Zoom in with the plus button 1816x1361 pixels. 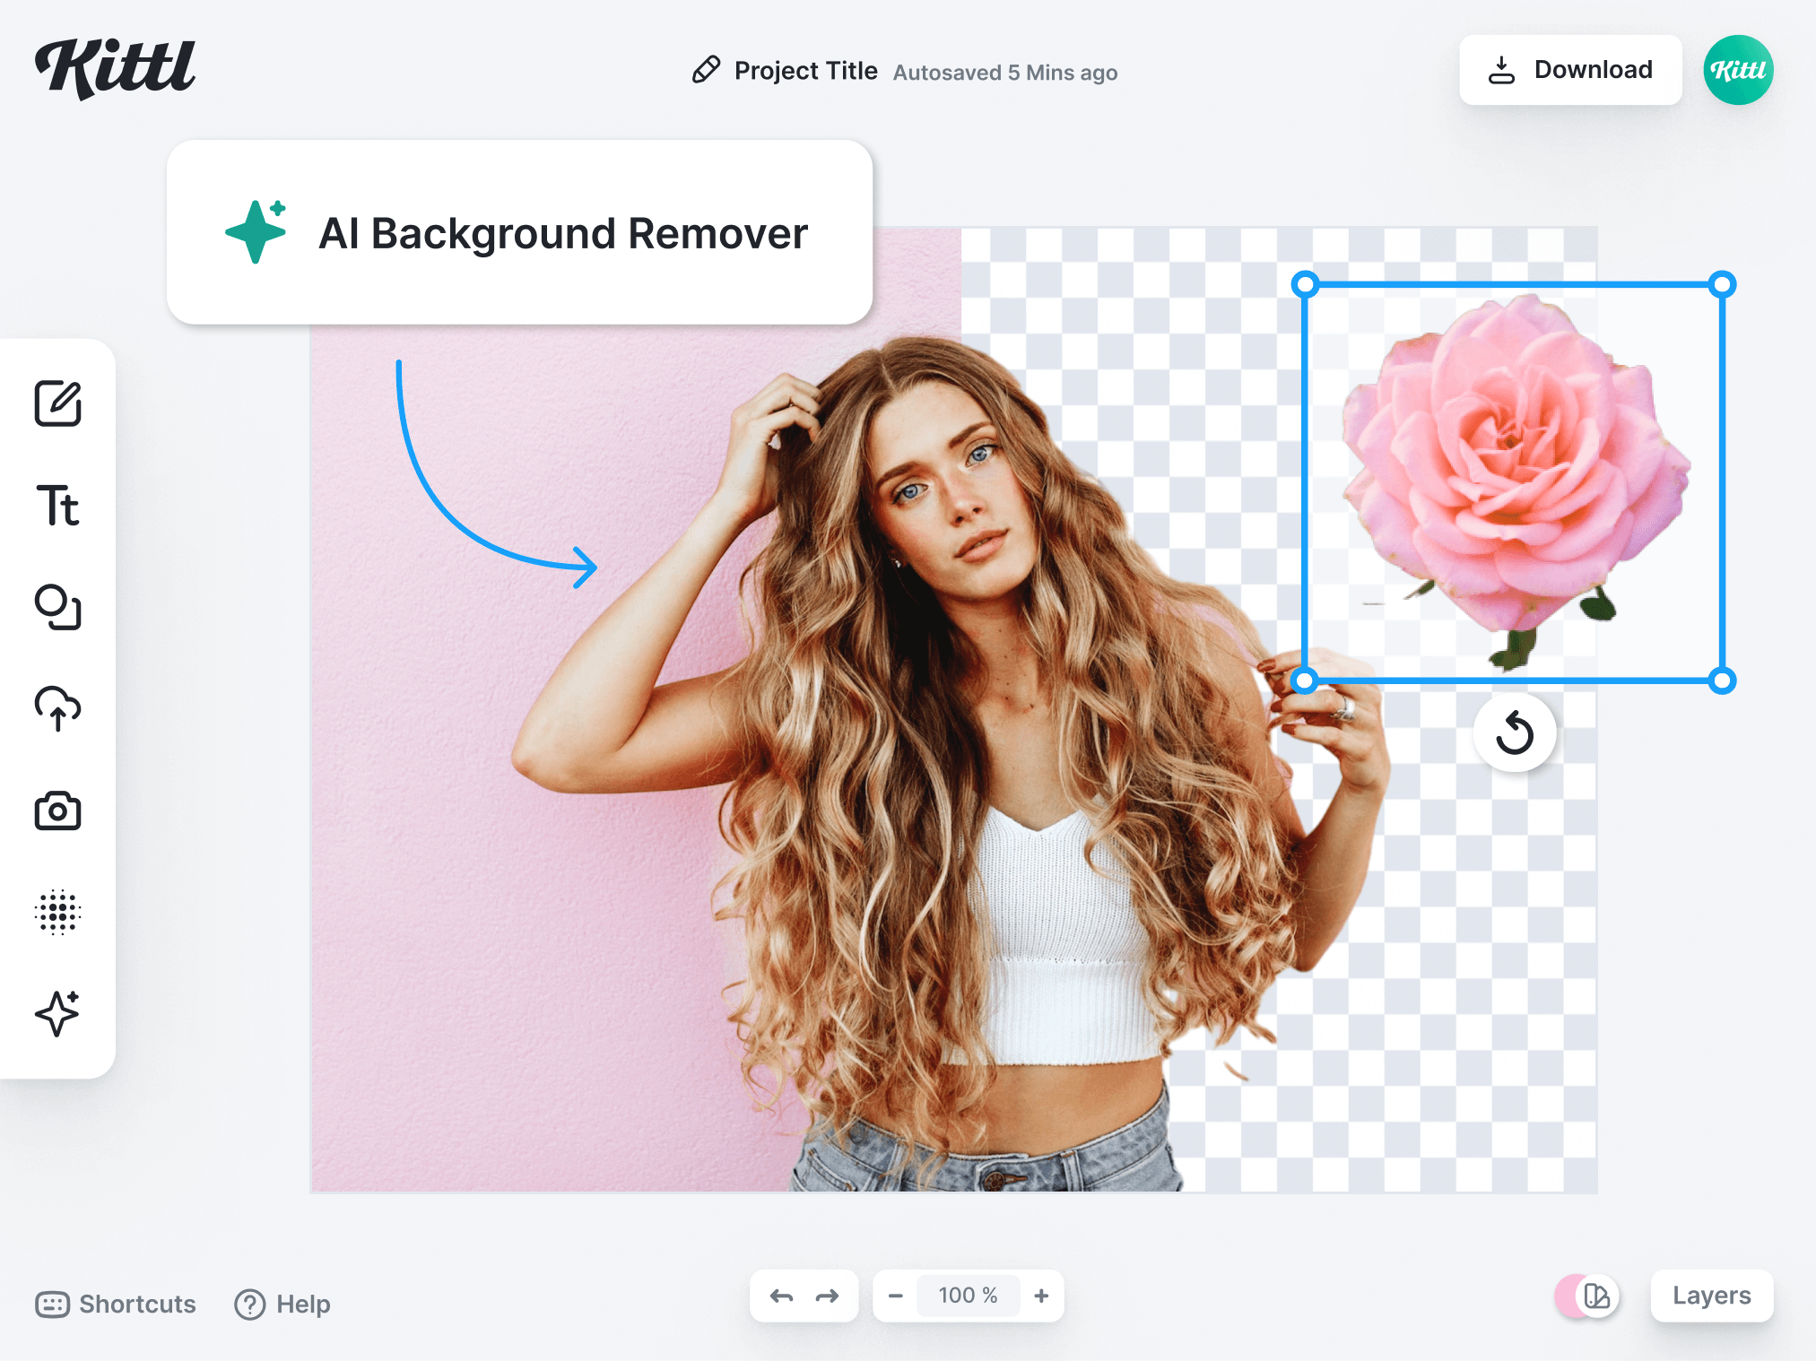[1041, 1296]
